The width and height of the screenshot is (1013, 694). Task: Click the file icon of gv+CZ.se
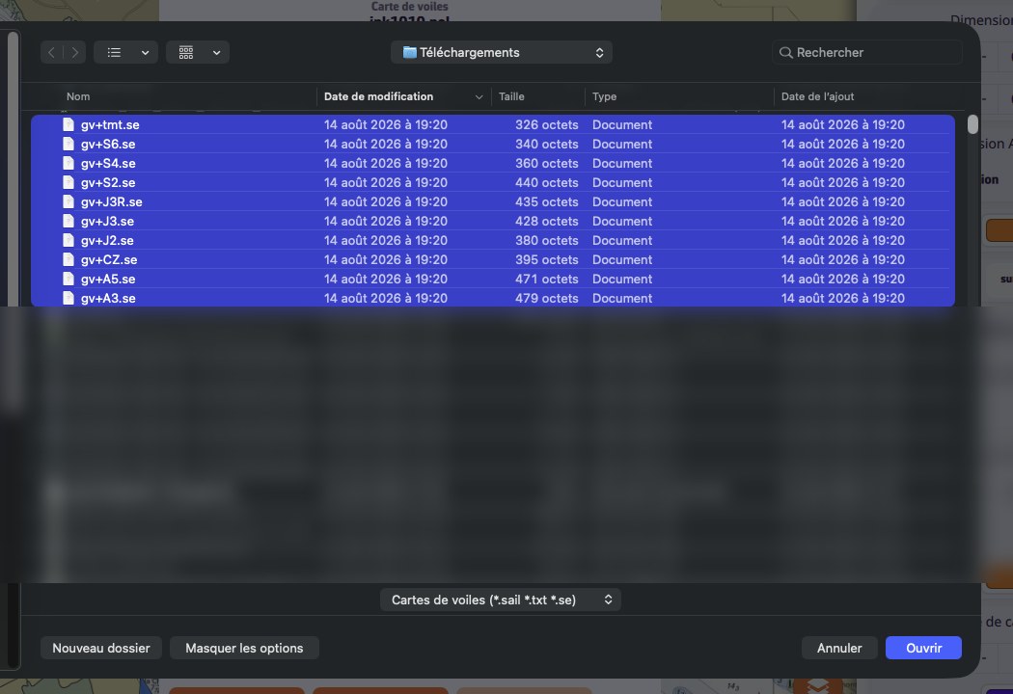click(x=68, y=259)
